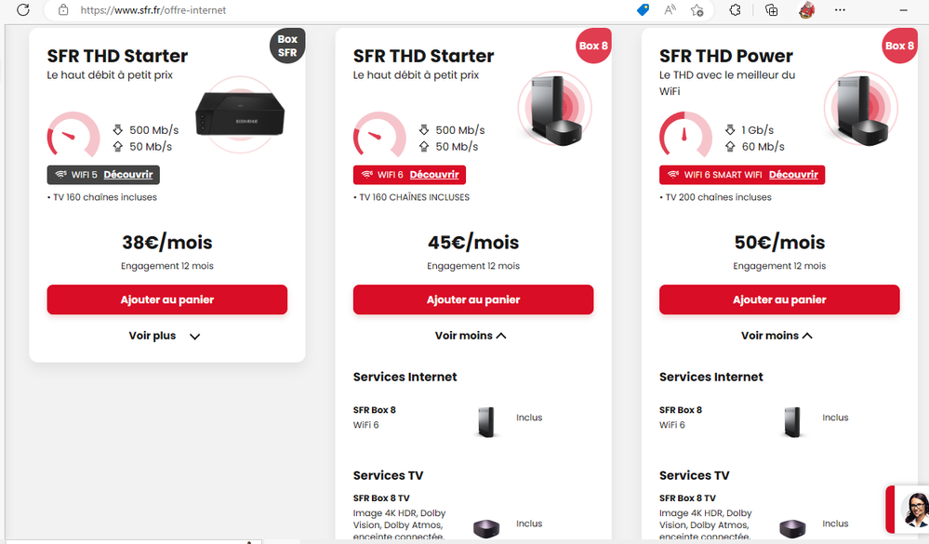The width and height of the screenshot is (929, 544).
Task: Click Découvrir link next to WIFI 5
Action: tap(128, 175)
